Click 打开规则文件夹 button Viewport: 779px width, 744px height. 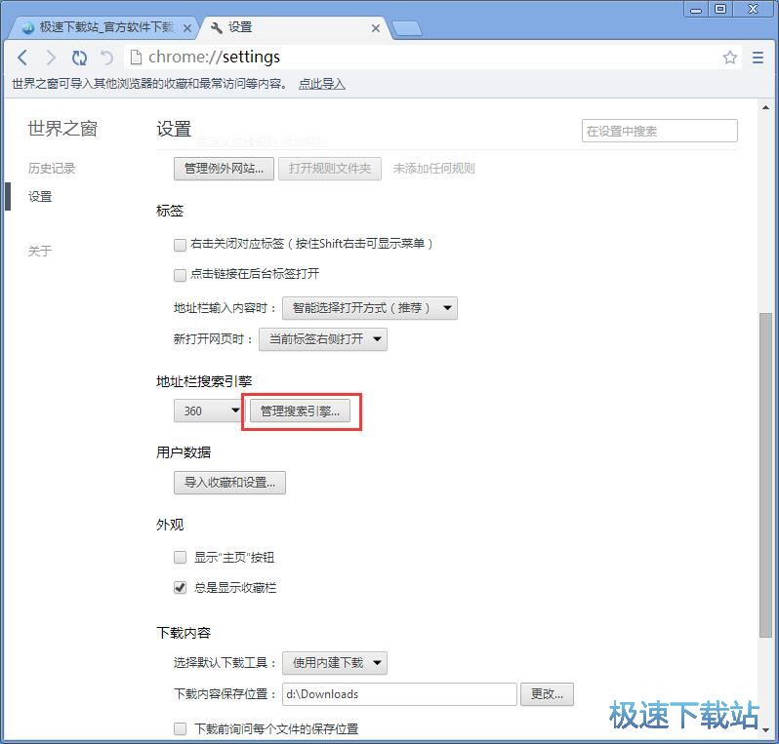tap(329, 169)
